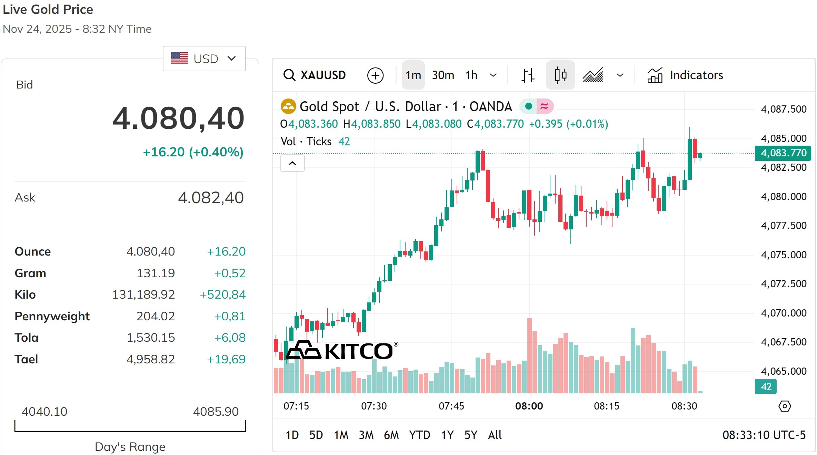Viewport: 817px width, 455px height.
Task: Toggle the pink delayed-data indicator
Action: click(544, 106)
